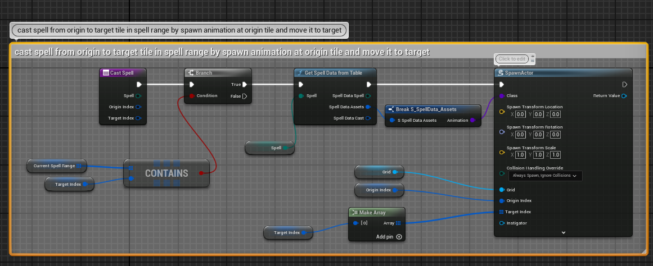The width and height of the screenshot is (653, 266).
Task: Click the comment bubble above the comment box
Action: [179, 30]
